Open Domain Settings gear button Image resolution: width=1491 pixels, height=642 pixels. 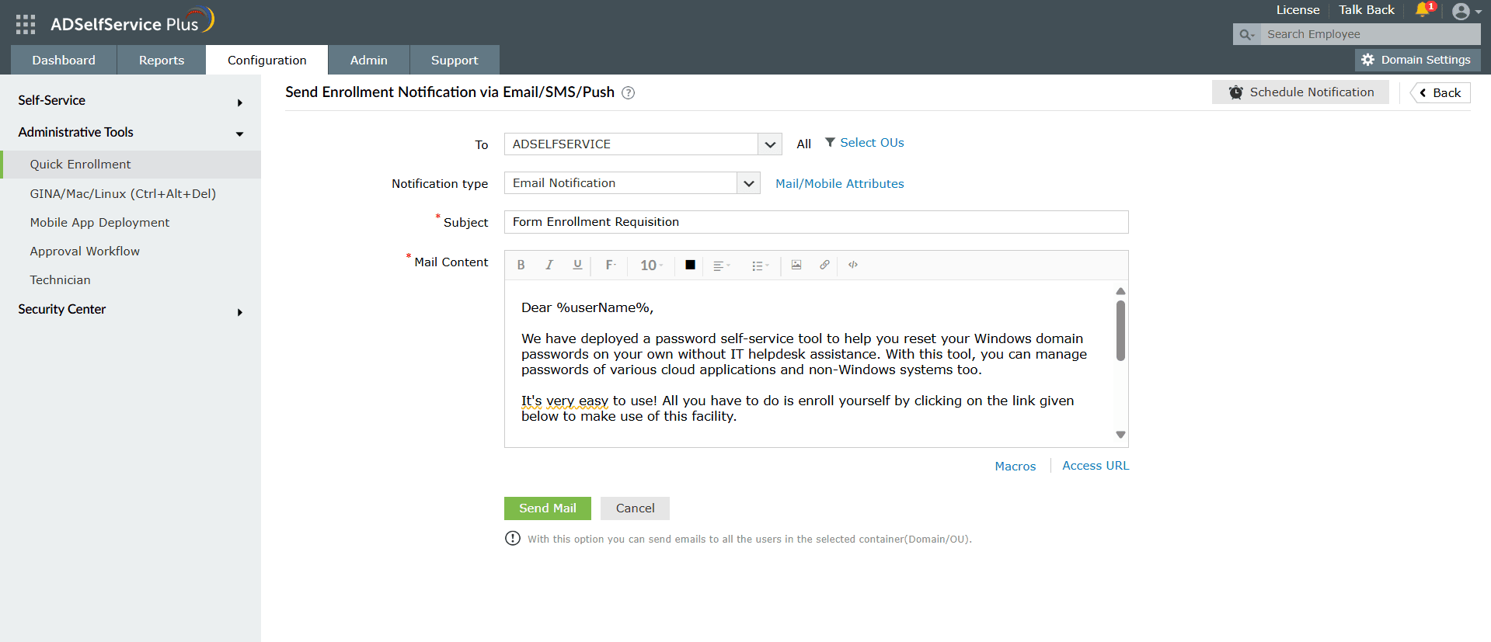(x=1417, y=60)
